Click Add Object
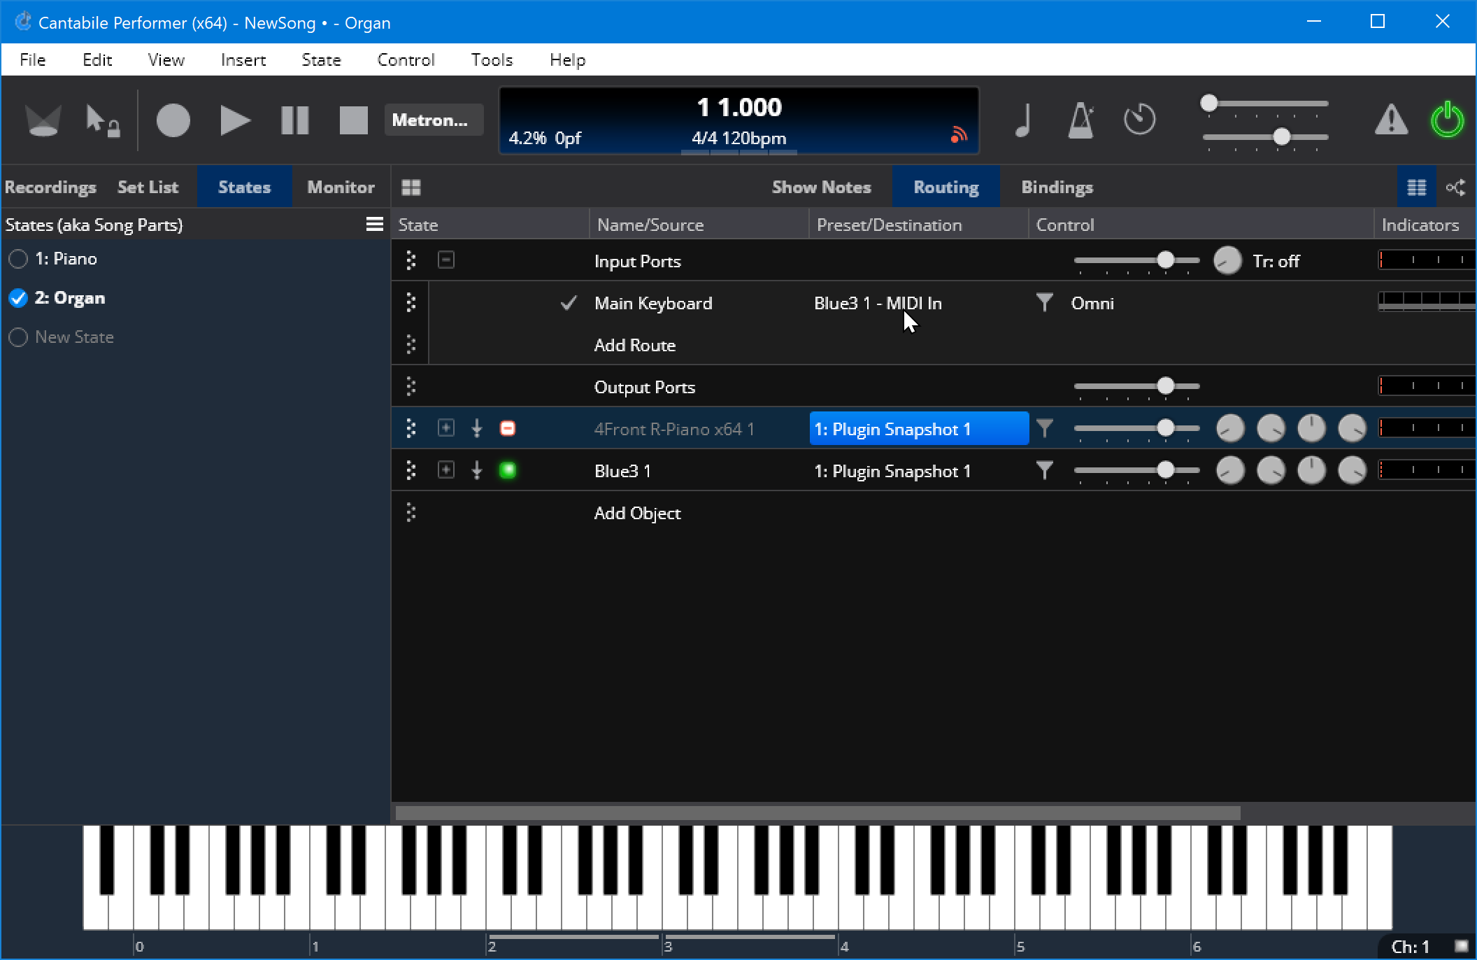Viewport: 1477px width, 960px height. coord(637,513)
